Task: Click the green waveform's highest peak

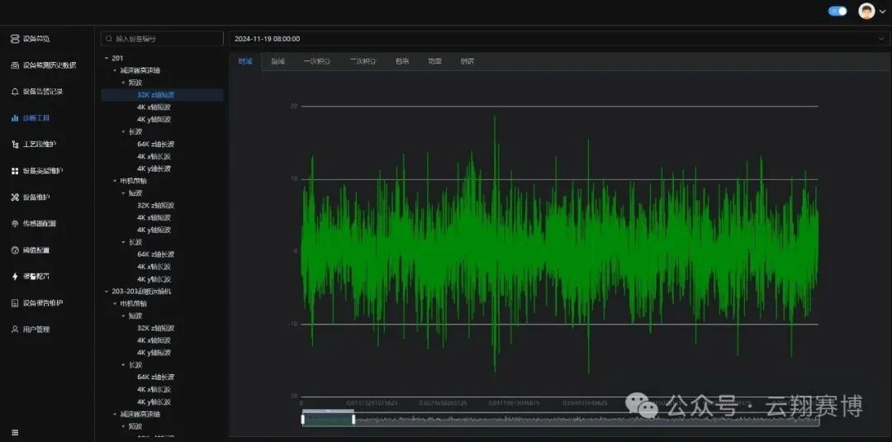Action: [x=495, y=118]
